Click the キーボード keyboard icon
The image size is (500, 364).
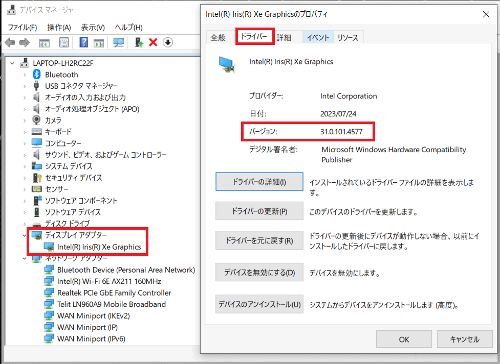click(37, 131)
